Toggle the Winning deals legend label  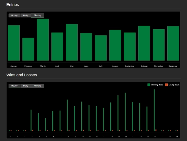click(x=157, y=84)
